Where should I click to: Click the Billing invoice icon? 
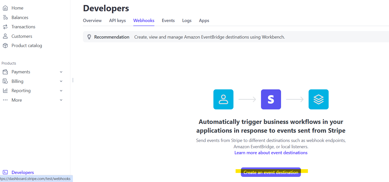coord(5,81)
